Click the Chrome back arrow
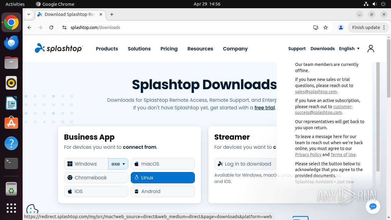Viewport: 391px width, 220px height. pyautogui.click(x=29, y=28)
